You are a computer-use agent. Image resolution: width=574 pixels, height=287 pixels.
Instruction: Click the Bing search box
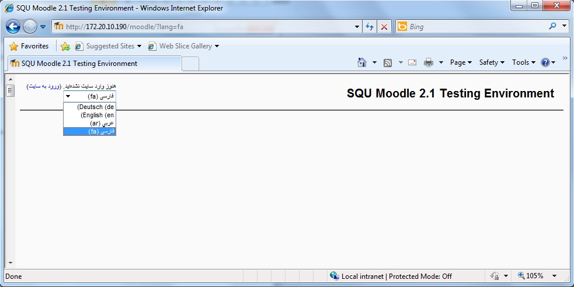(472, 27)
